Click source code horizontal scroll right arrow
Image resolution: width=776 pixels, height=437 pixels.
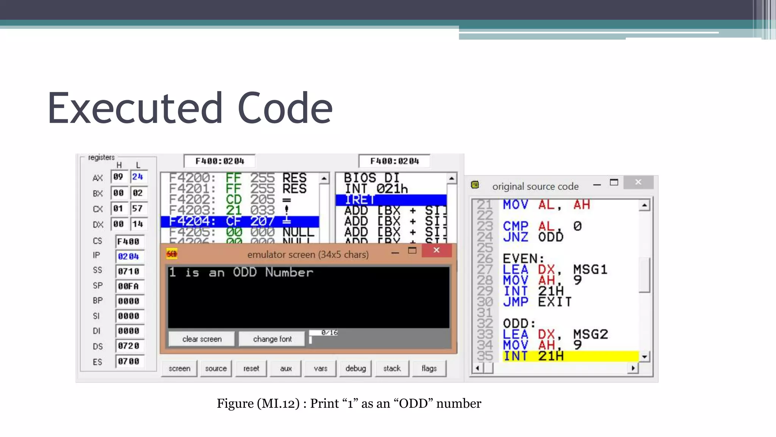click(x=633, y=368)
